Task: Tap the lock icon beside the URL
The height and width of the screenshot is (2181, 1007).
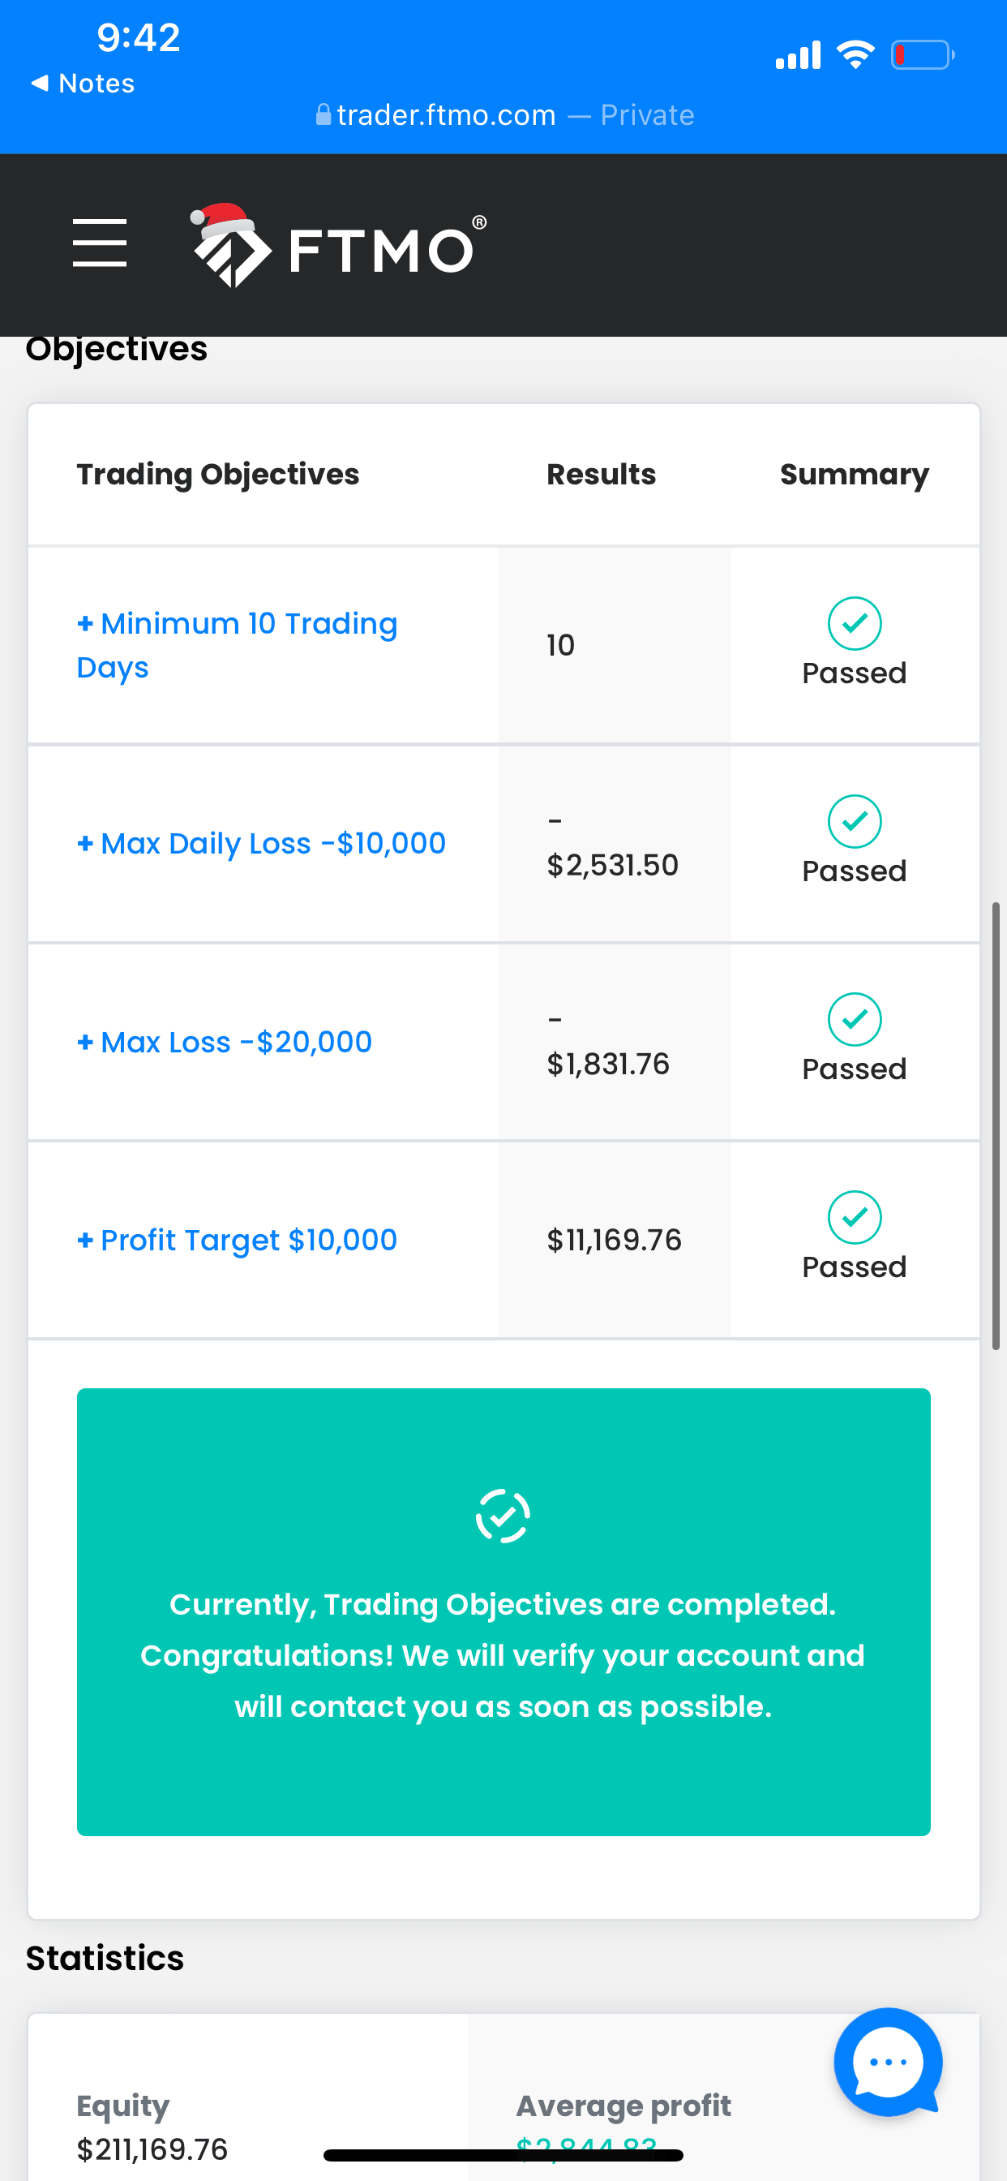Action: (324, 114)
